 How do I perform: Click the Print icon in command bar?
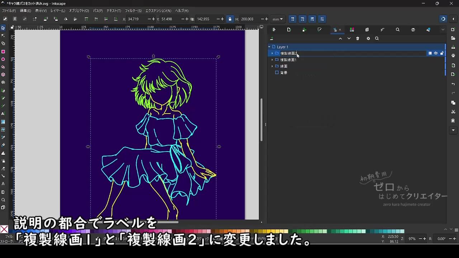(x=453, y=56)
